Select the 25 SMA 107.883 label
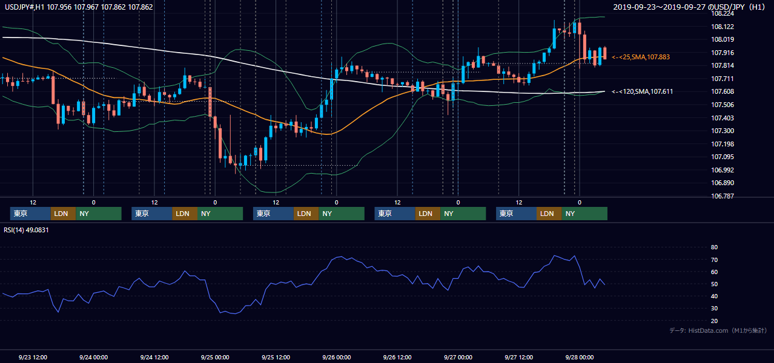 coord(641,57)
